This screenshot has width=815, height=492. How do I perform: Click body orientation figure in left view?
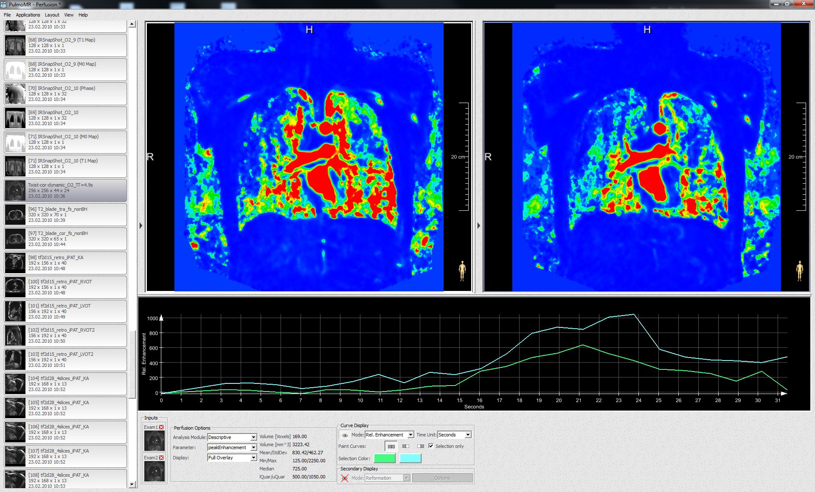462,271
